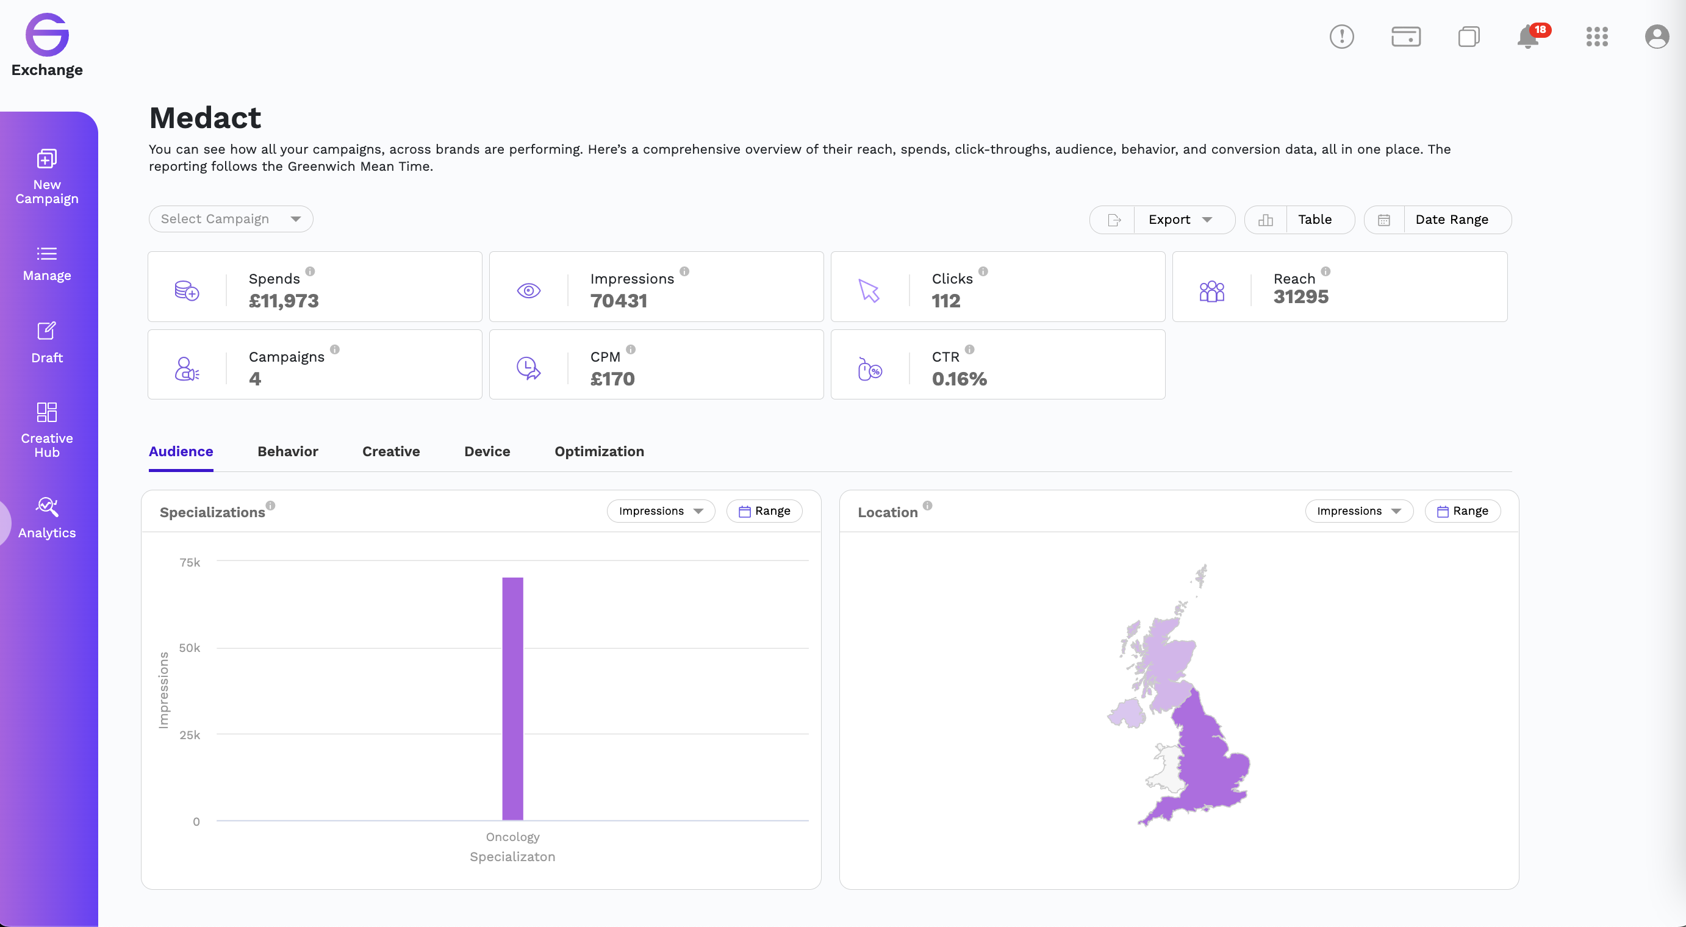
Task: Click the Spends coins icon
Action: 187,290
